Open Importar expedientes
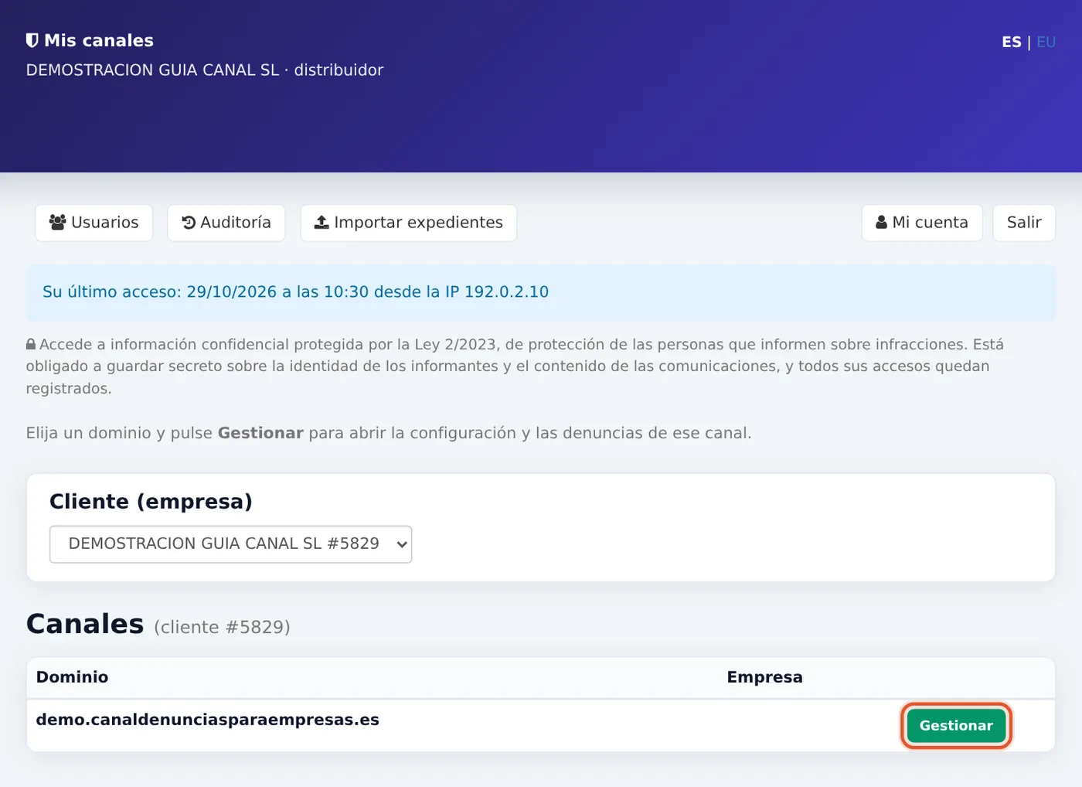This screenshot has width=1082, height=787. click(409, 223)
